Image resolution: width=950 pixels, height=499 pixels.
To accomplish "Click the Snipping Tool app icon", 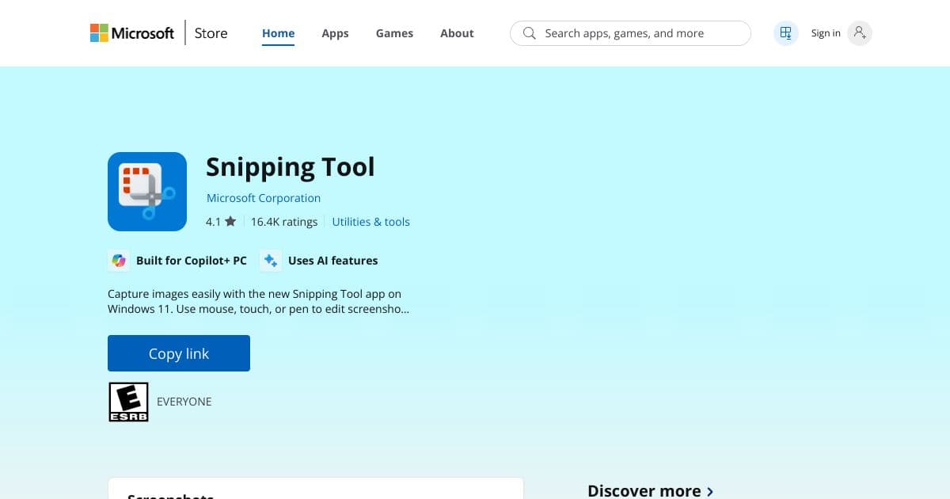I will click(x=147, y=191).
